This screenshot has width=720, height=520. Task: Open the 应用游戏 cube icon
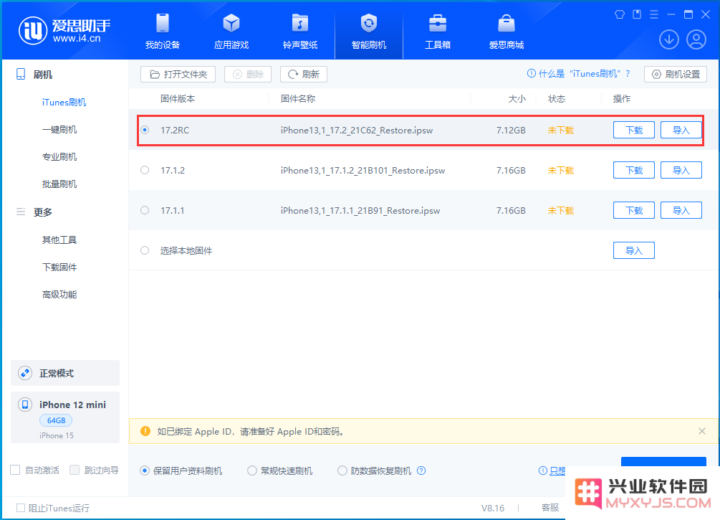tap(231, 23)
